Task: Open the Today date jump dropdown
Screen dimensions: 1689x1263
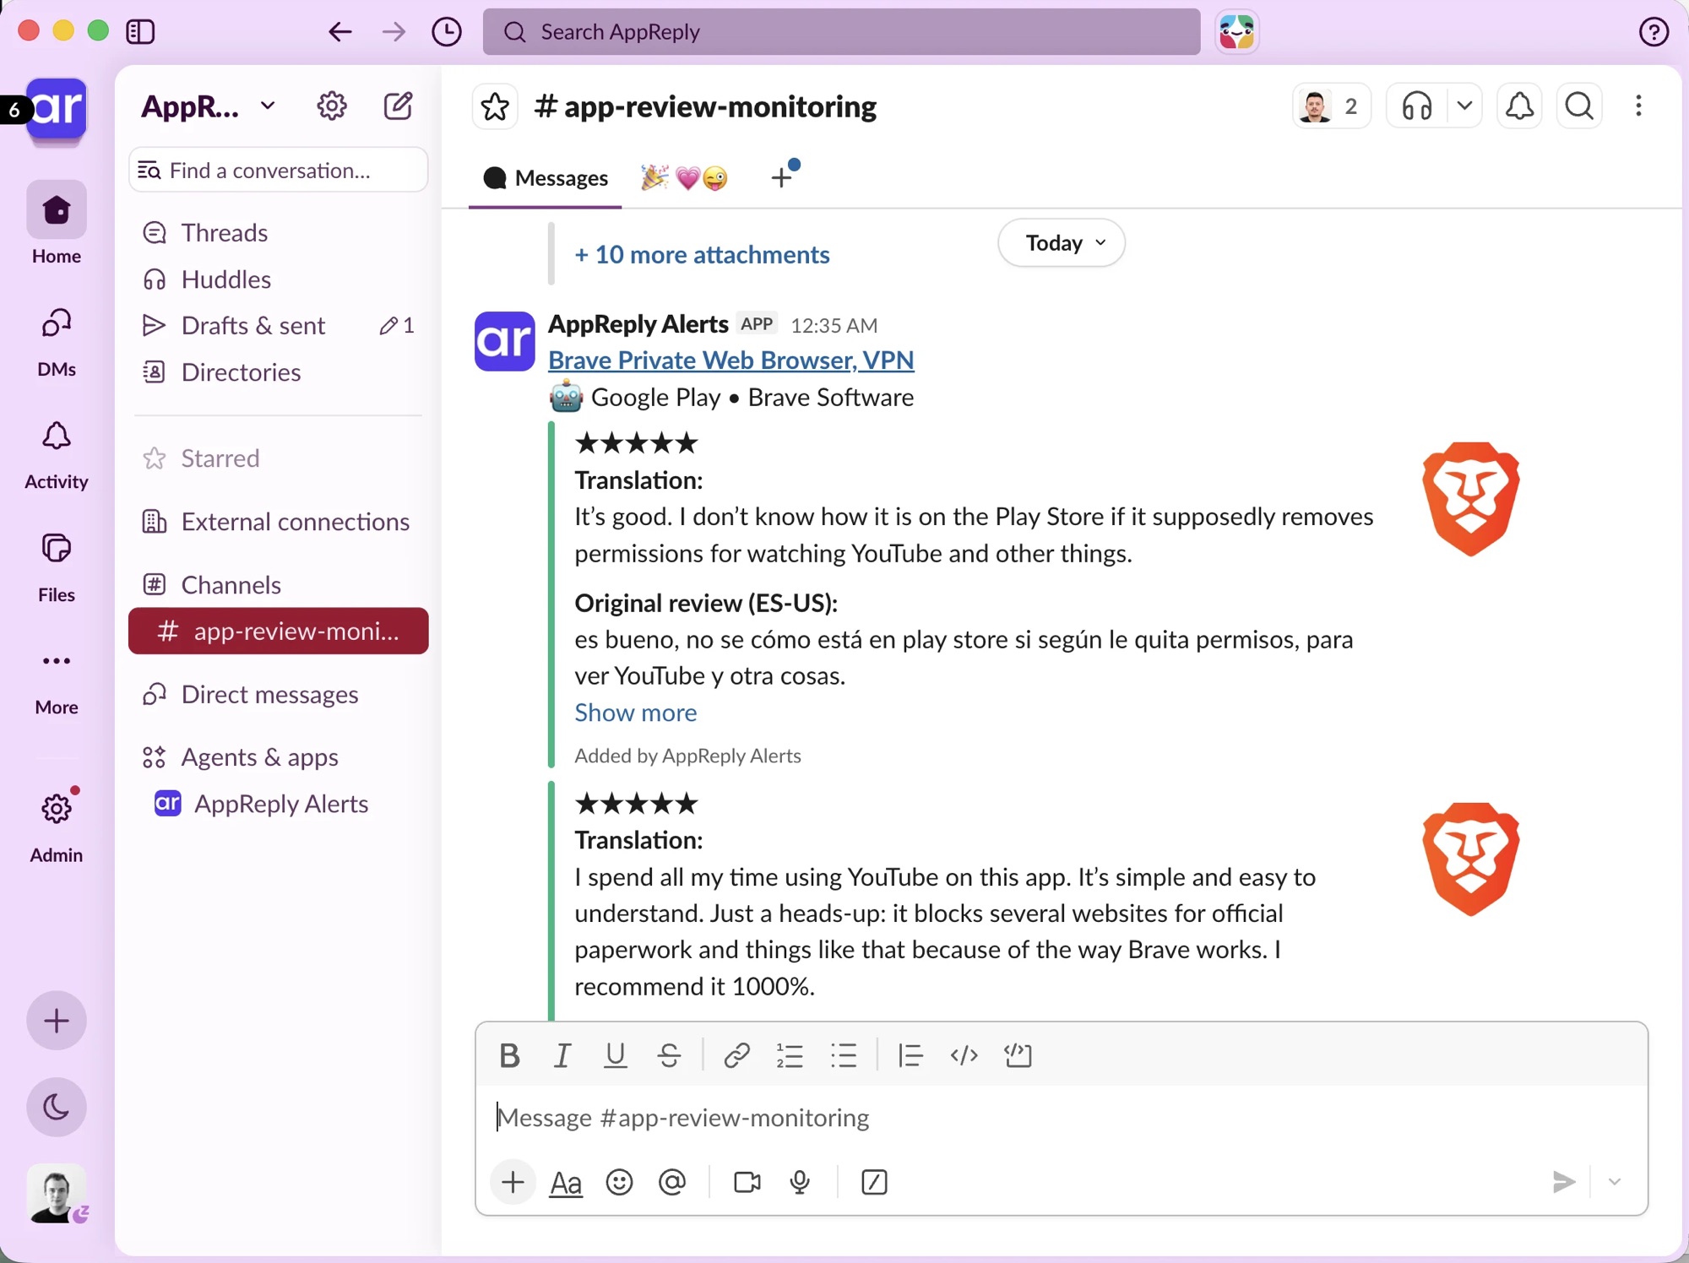Action: tap(1062, 243)
